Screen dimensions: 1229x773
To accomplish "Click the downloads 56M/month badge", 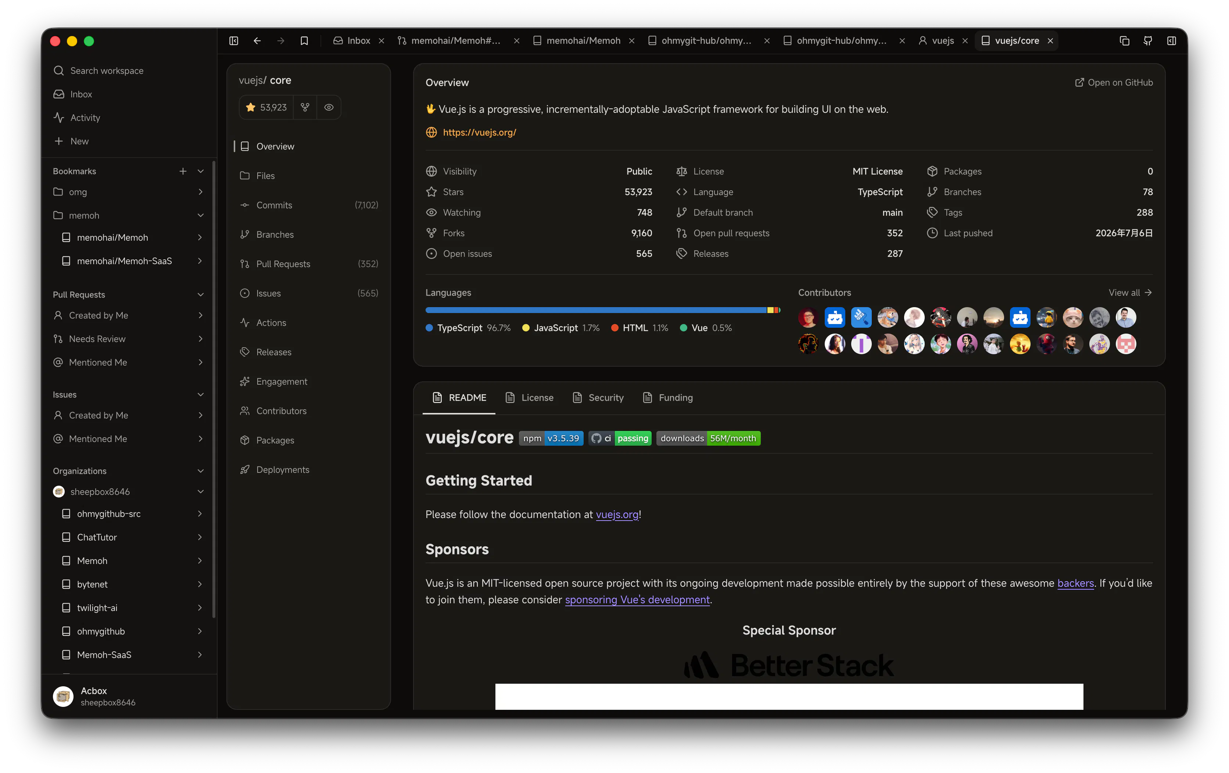I will tap(709, 438).
